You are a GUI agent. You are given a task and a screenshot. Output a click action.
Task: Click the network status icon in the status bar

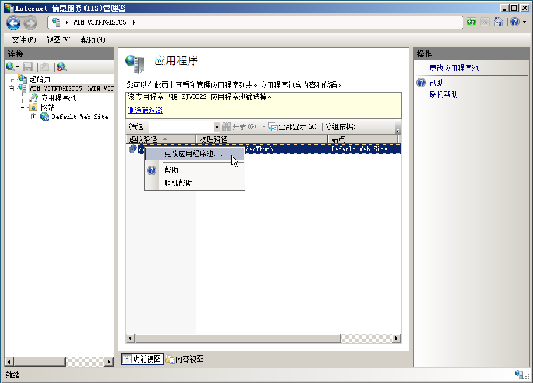coord(520,375)
